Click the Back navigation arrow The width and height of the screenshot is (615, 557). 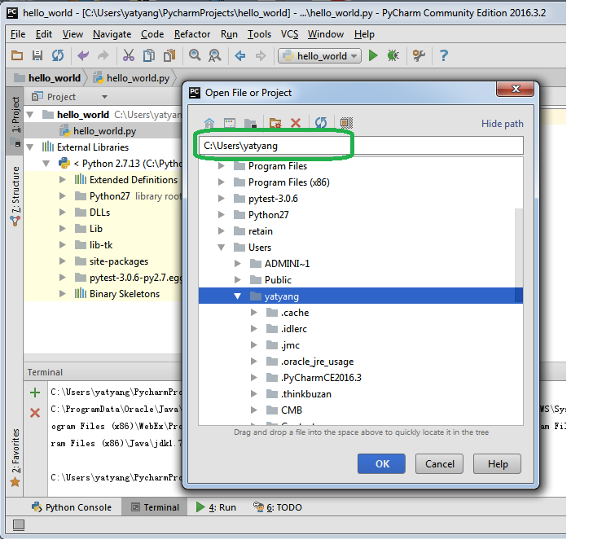240,55
